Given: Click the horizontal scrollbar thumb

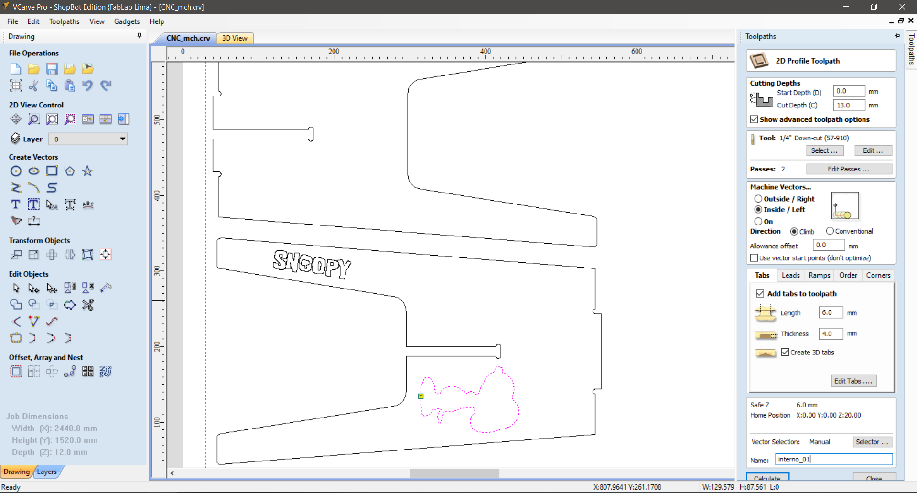Looking at the screenshot, I should (454, 473).
